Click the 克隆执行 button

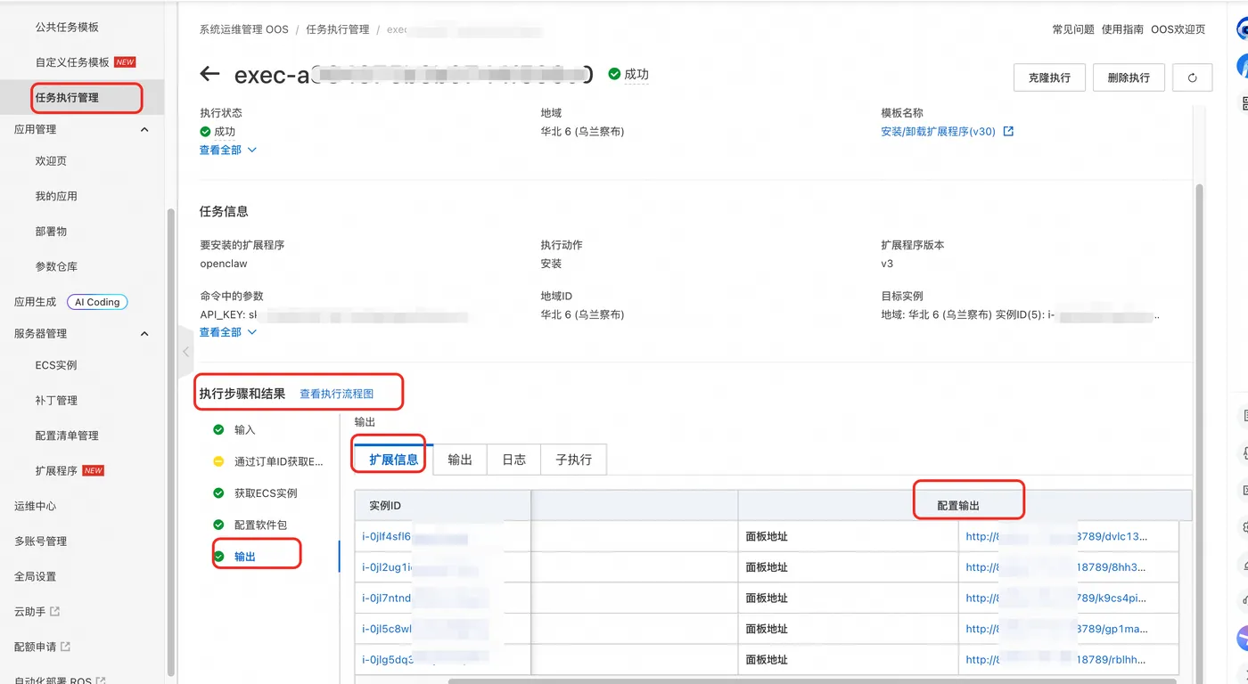coord(1049,77)
